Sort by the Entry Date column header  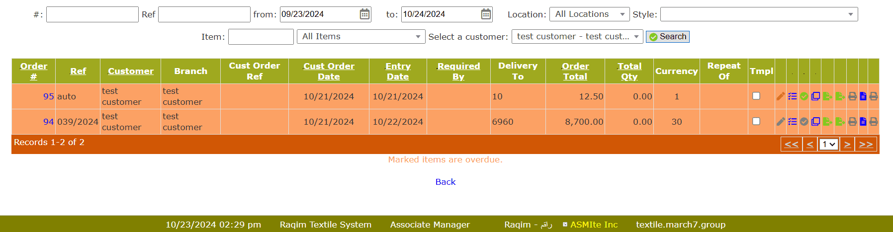pyautogui.click(x=398, y=71)
